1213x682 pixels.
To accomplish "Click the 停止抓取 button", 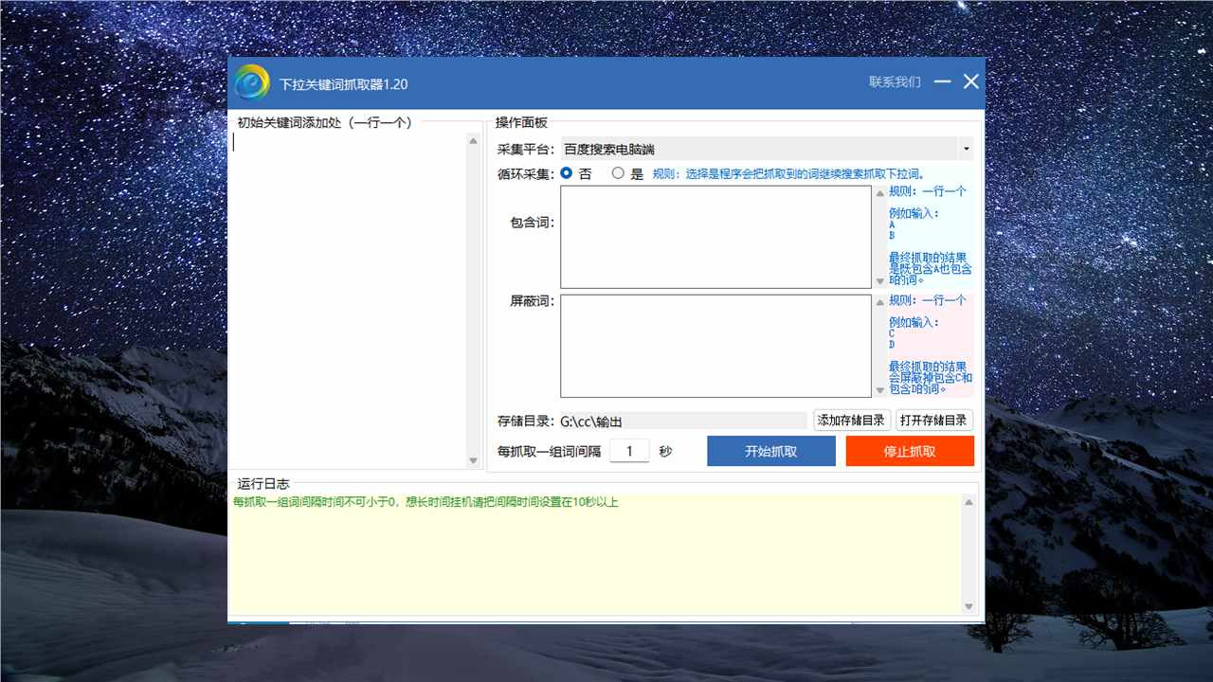I will [x=910, y=451].
